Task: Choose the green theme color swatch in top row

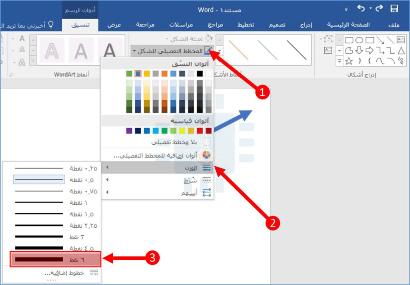Action: 129,74
